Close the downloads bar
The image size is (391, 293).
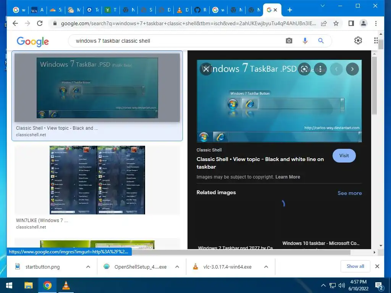pyautogui.click(x=377, y=266)
